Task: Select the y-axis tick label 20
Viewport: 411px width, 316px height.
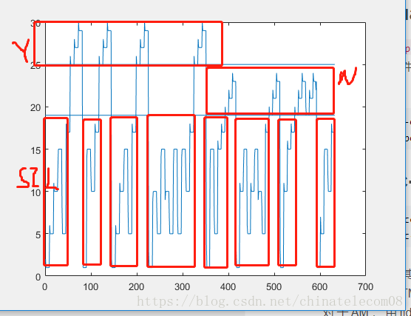Action: click(x=36, y=108)
